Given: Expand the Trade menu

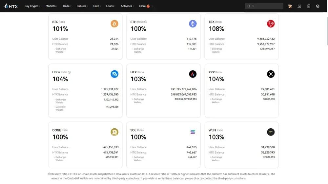Looking at the screenshot, I should [67, 6].
